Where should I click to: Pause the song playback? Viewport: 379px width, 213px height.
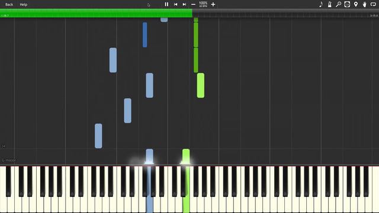[166, 4]
